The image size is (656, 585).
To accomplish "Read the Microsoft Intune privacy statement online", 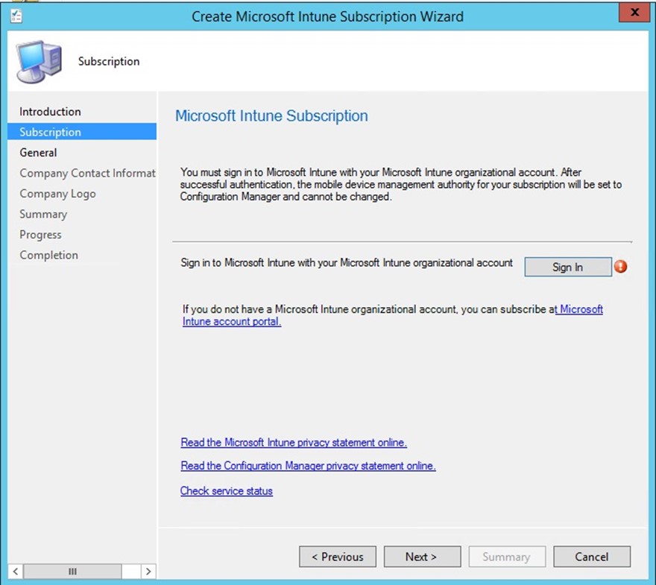I will point(294,443).
